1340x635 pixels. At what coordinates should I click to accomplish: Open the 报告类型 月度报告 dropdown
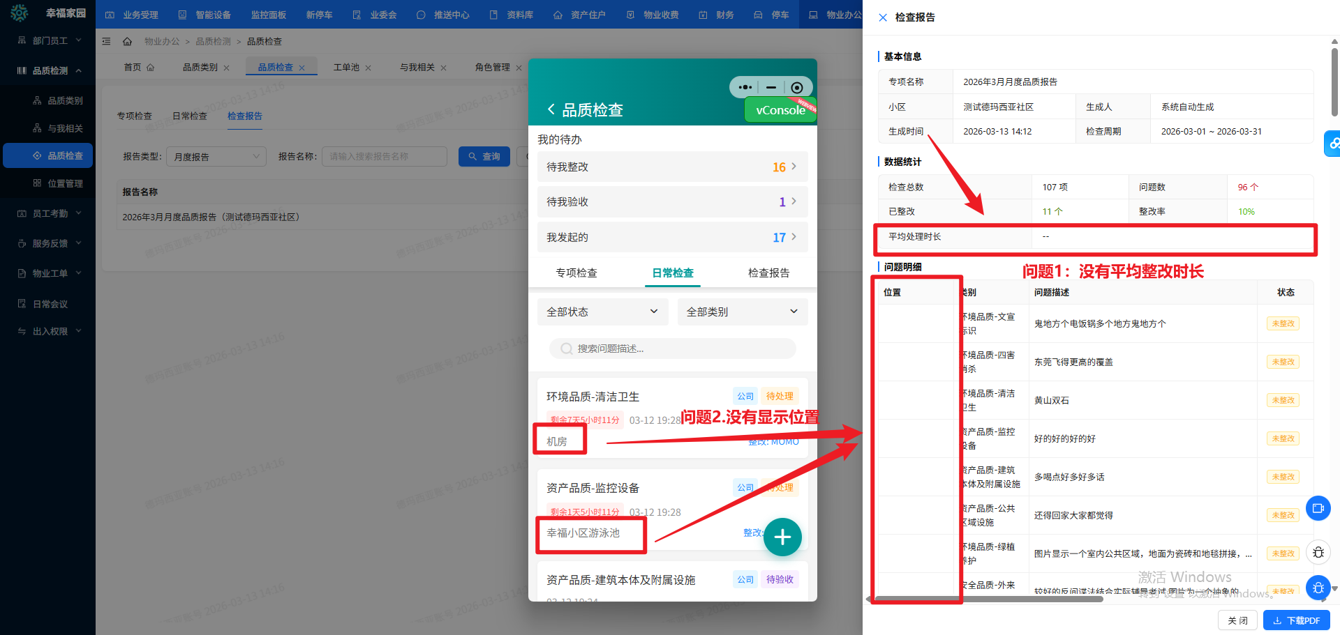pyautogui.click(x=216, y=157)
